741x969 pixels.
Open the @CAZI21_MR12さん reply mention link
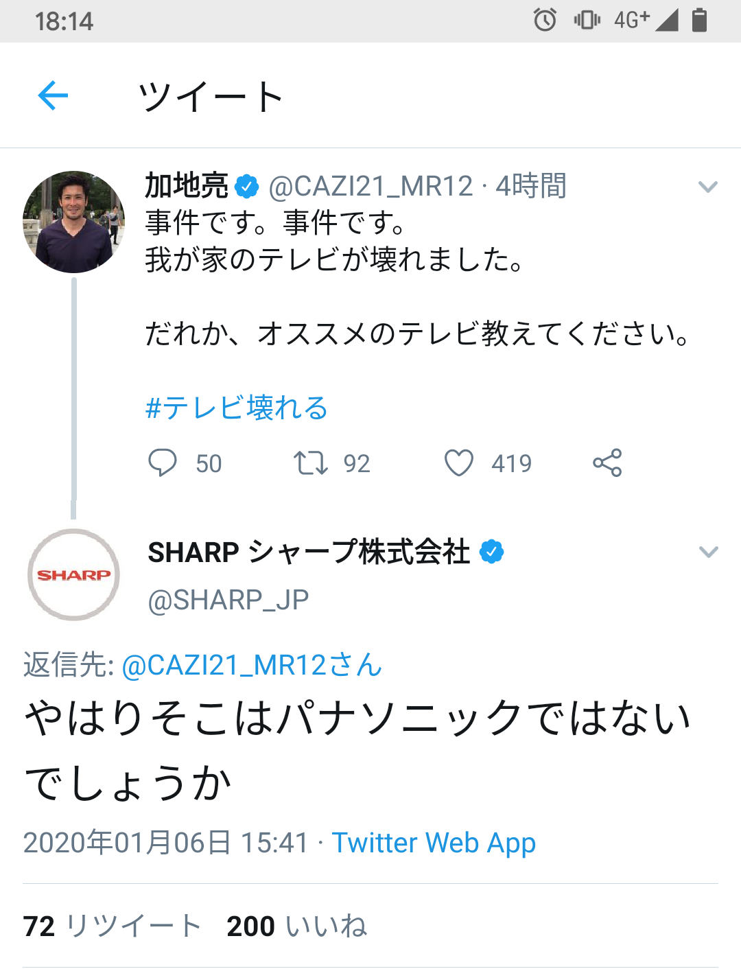tap(252, 665)
